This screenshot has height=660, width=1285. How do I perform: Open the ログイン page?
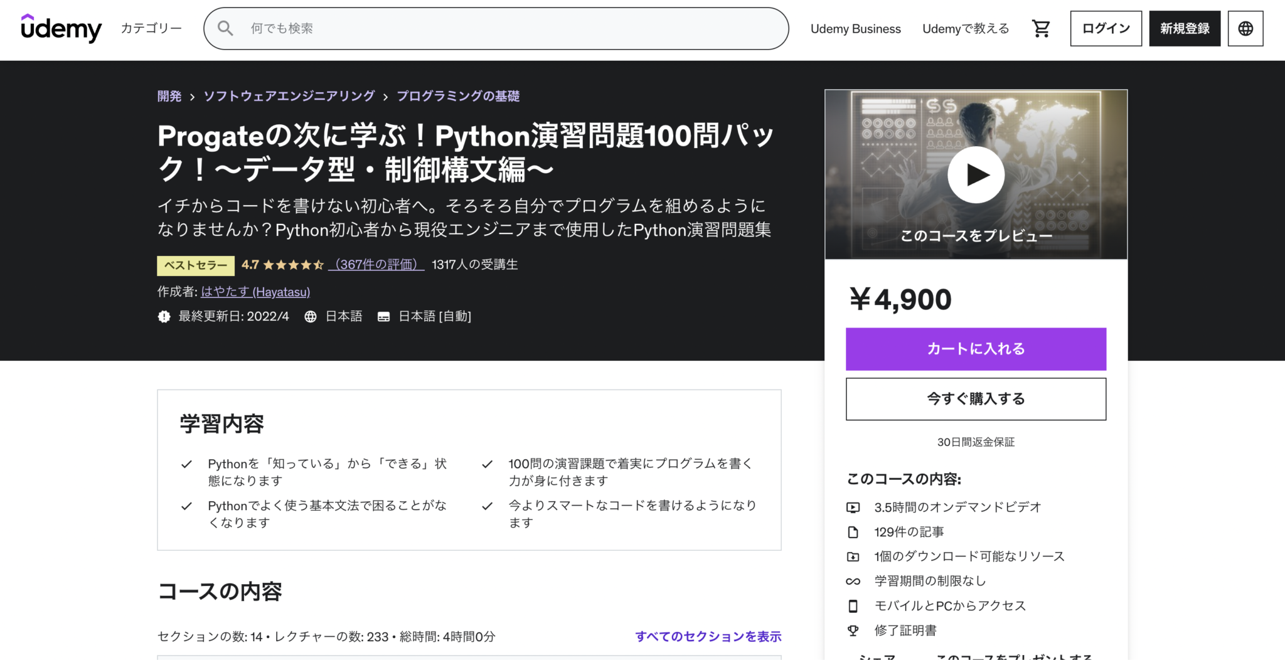tap(1105, 28)
